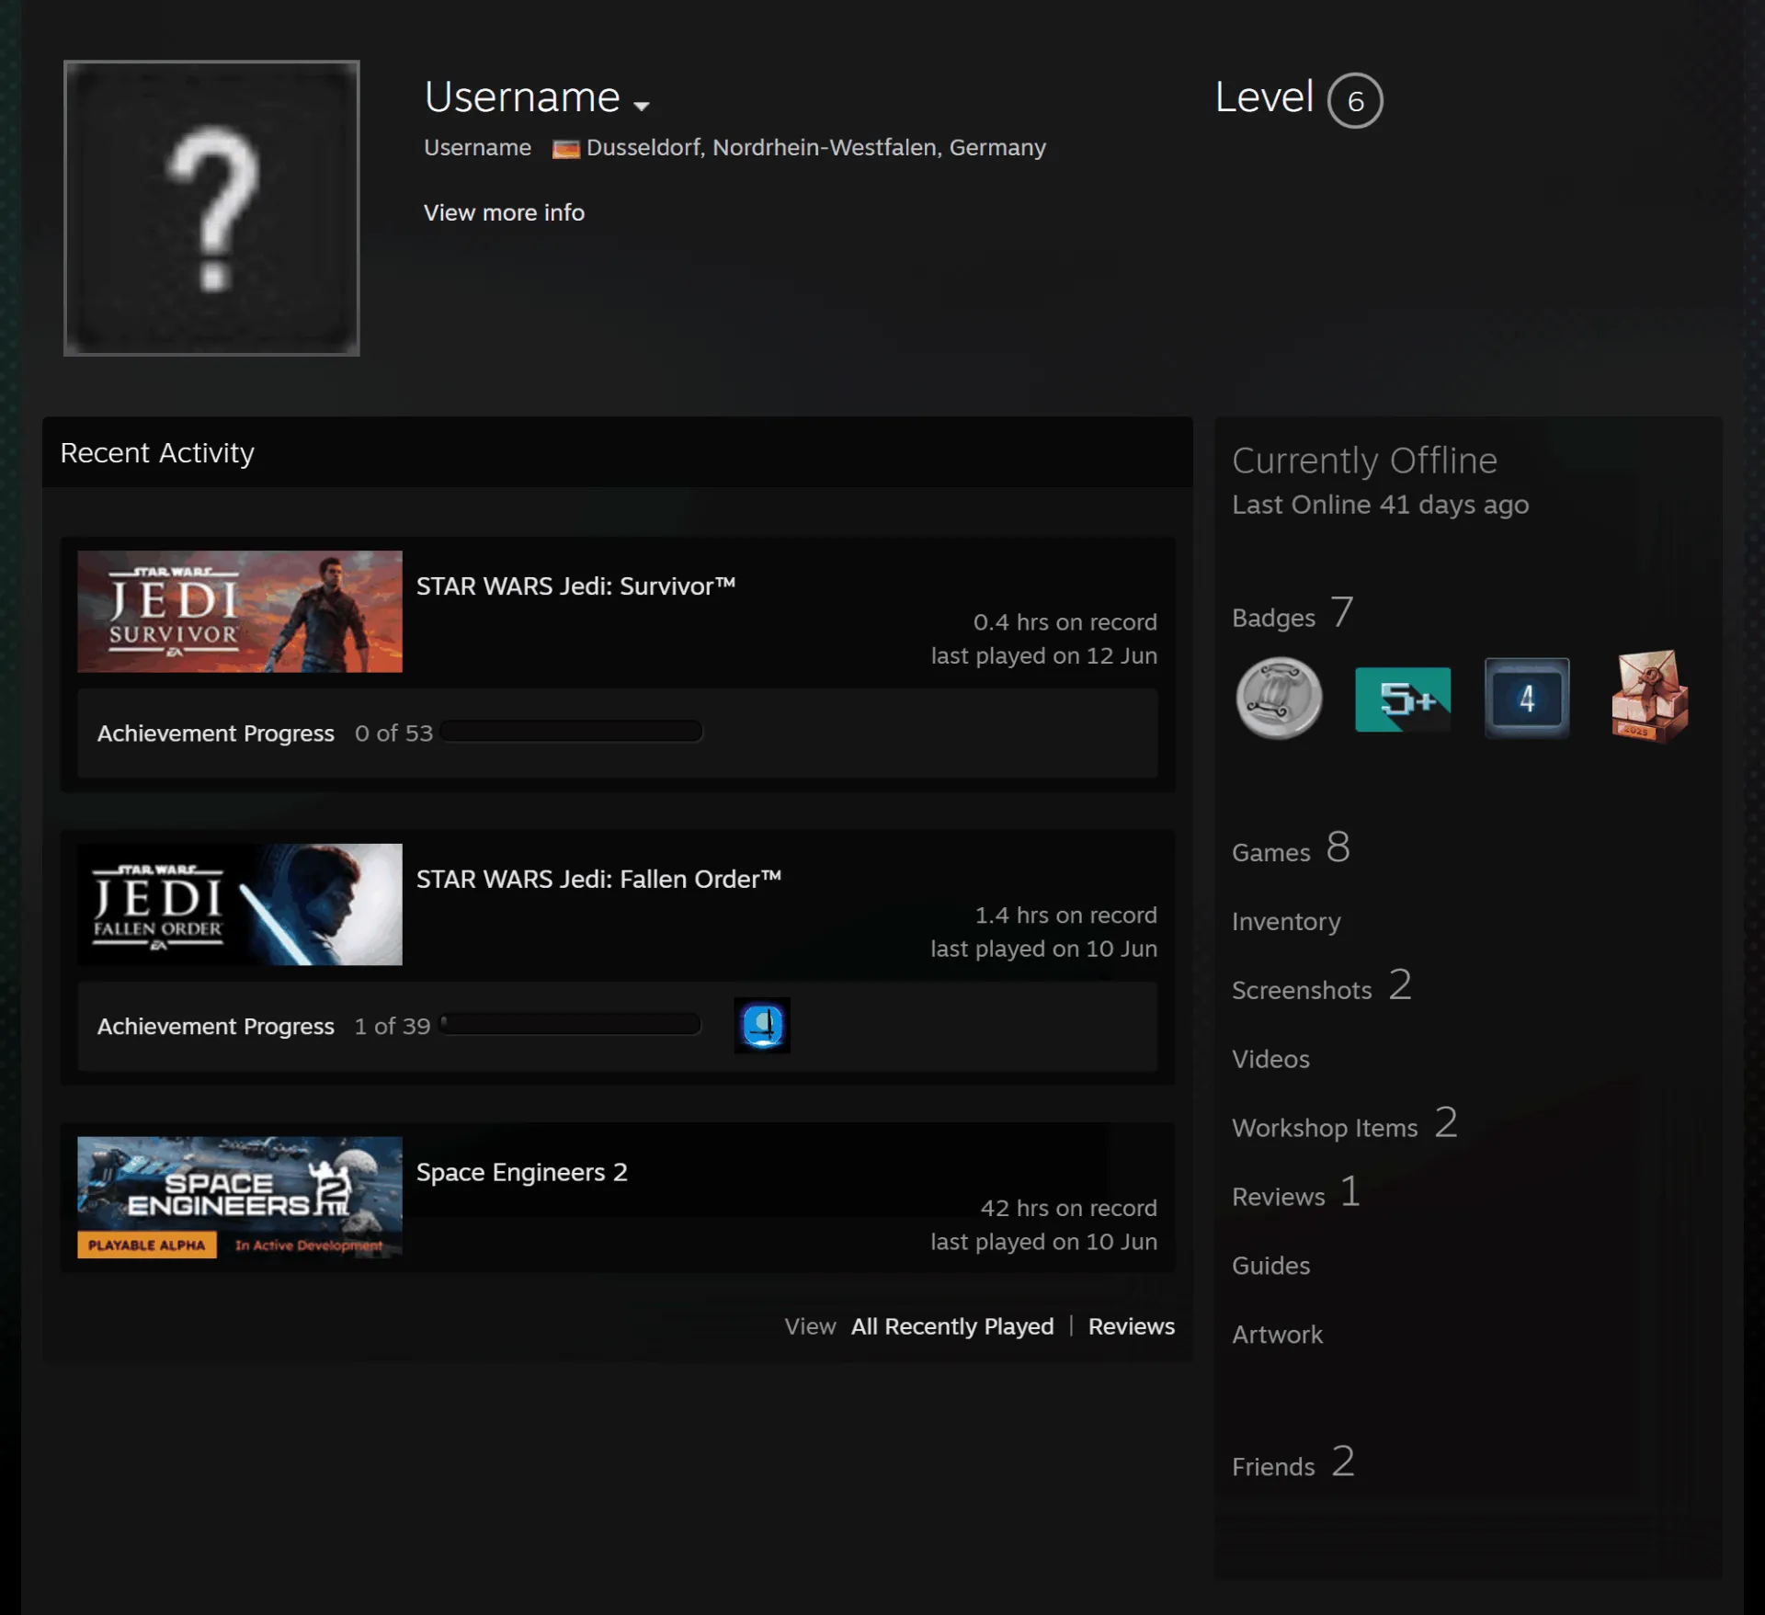Open the Friends 2 list
Screen dimensions: 1765x1615
coord(1292,1462)
